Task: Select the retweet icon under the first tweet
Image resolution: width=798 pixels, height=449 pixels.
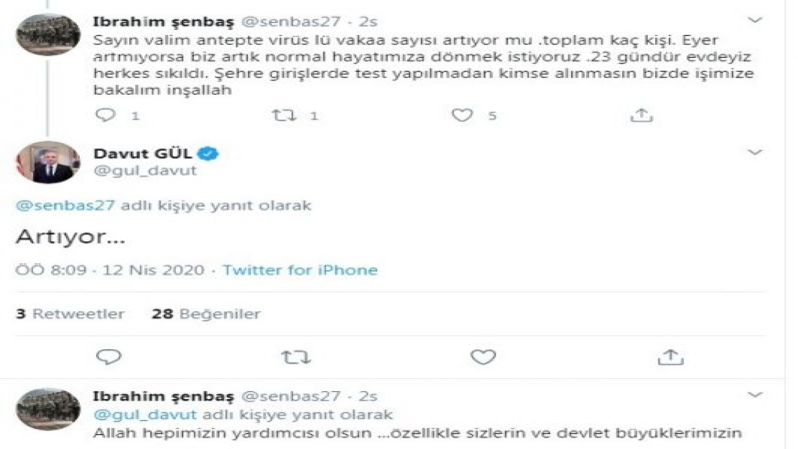Action: (286, 114)
